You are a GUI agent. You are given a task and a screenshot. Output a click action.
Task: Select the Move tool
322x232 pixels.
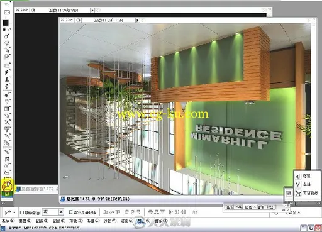[8, 185]
